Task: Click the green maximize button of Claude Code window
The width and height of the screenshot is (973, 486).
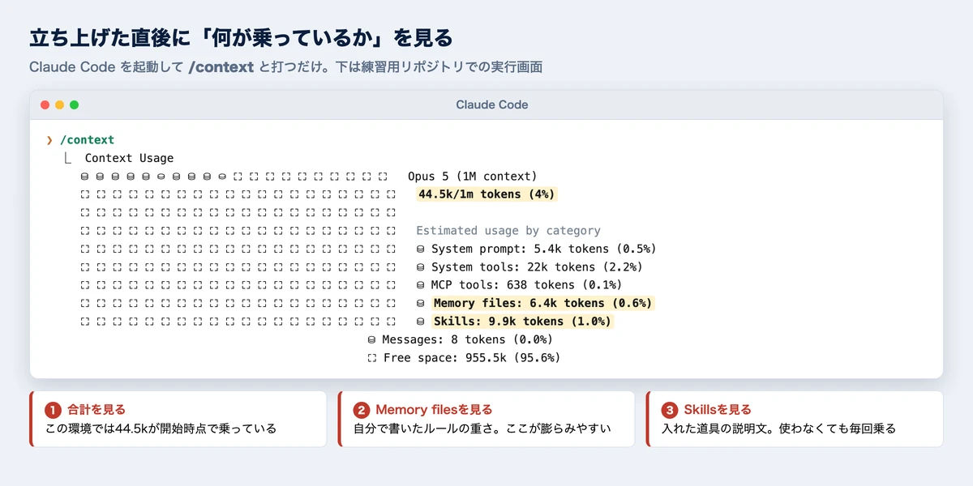Action: click(x=74, y=104)
